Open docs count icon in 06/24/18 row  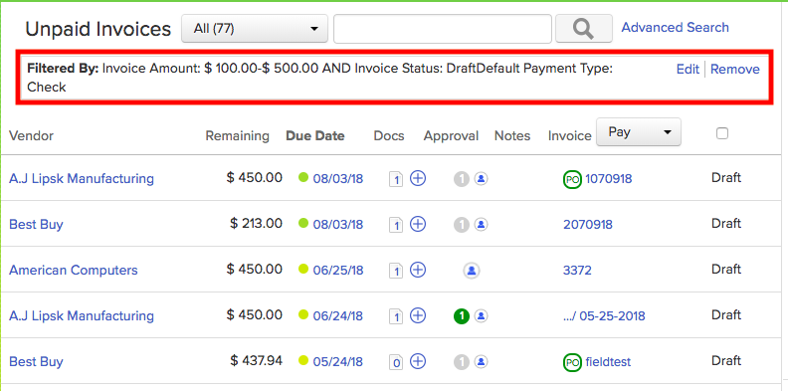tap(396, 316)
